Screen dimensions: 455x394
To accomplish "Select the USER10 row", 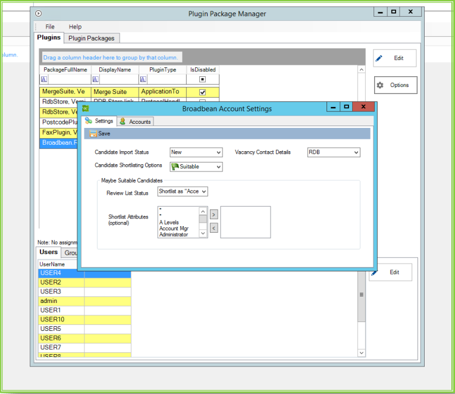I will [x=84, y=320].
